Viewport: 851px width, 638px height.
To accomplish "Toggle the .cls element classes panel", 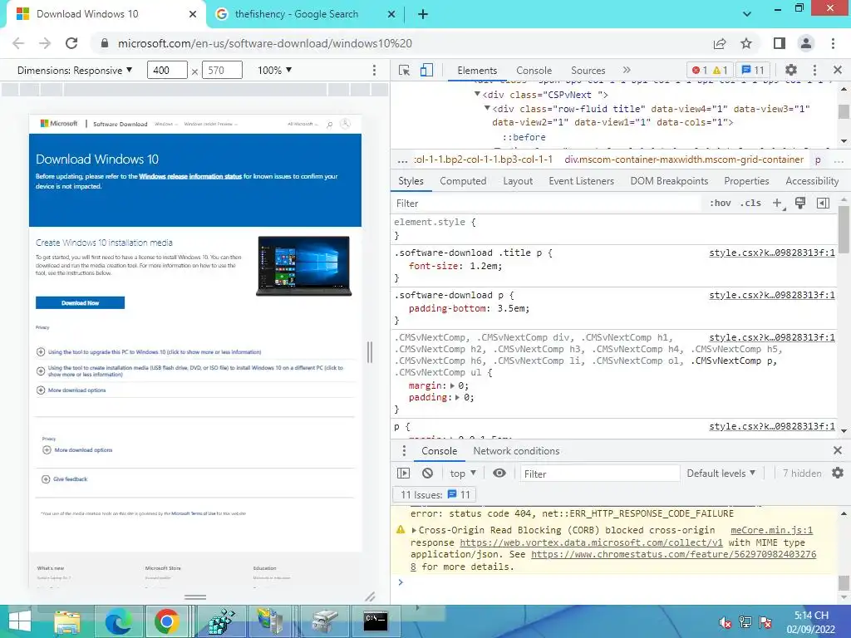I will click(x=750, y=203).
